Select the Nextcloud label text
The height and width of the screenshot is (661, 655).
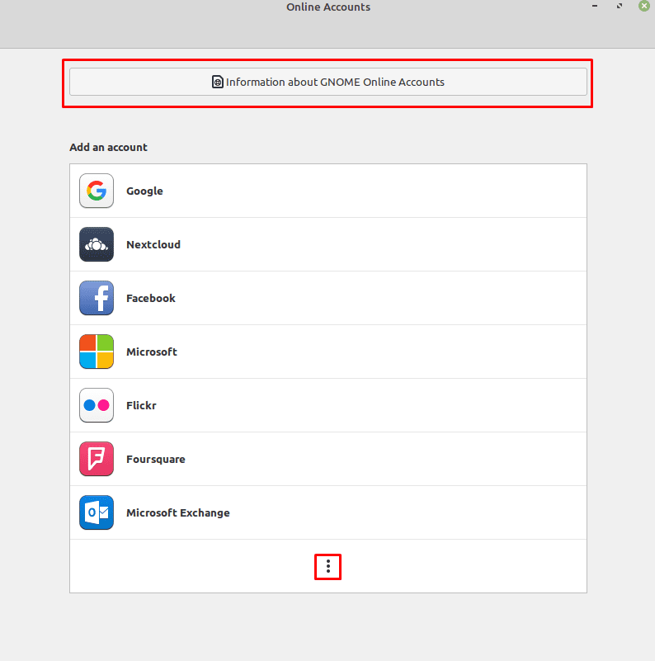[153, 244]
